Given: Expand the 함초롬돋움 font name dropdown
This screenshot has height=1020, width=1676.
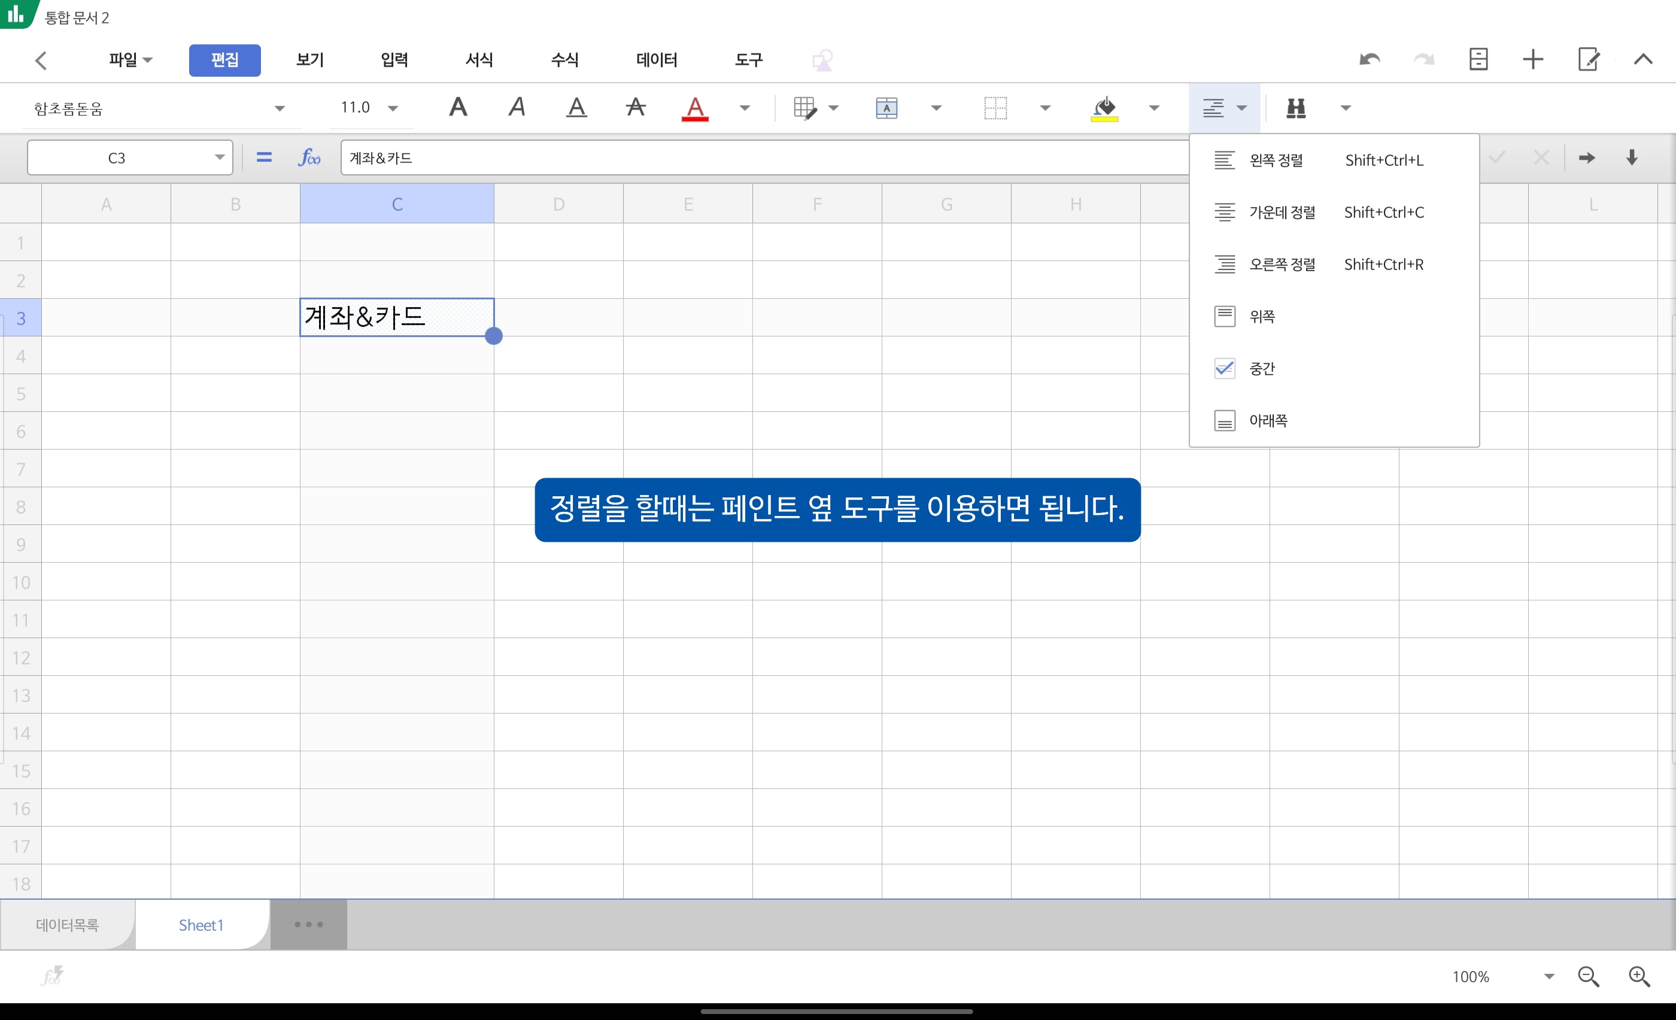Looking at the screenshot, I should [x=280, y=108].
